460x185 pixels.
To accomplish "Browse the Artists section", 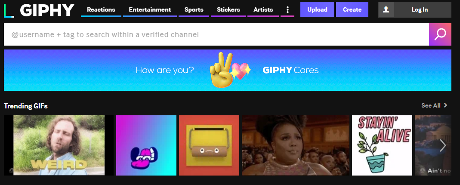I will [263, 9].
